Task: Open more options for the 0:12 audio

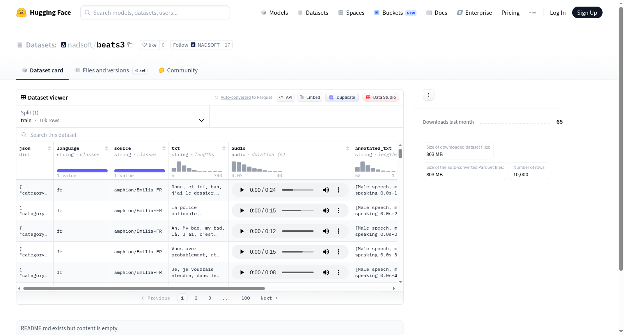Action: [x=339, y=232]
